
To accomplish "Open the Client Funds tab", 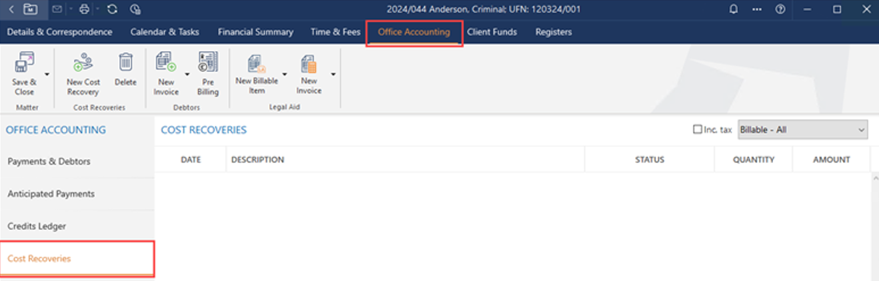I will (x=492, y=32).
